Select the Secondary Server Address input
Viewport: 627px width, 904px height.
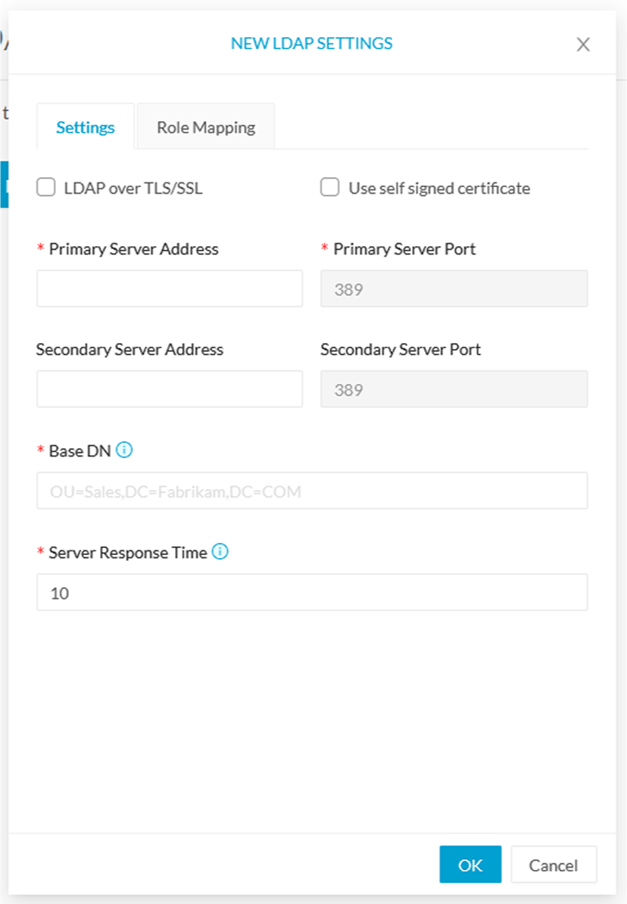(169, 388)
